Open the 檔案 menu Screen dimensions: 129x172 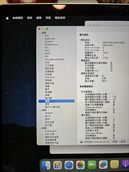tap(30, 18)
